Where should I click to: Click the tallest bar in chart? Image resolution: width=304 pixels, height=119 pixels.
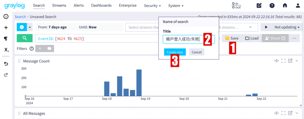point(139,83)
